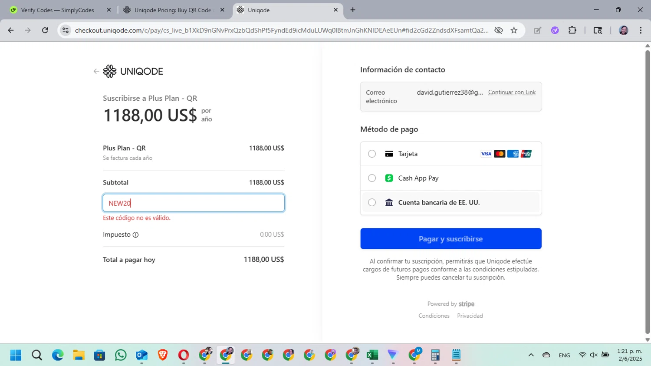Viewport: 651px width, 366px height.
Task: Click the Pagar y suscribirse button
Action: pyautogui.click(x=451, y=239)
